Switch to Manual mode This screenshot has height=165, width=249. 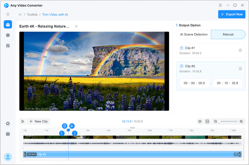coord(228,34)
